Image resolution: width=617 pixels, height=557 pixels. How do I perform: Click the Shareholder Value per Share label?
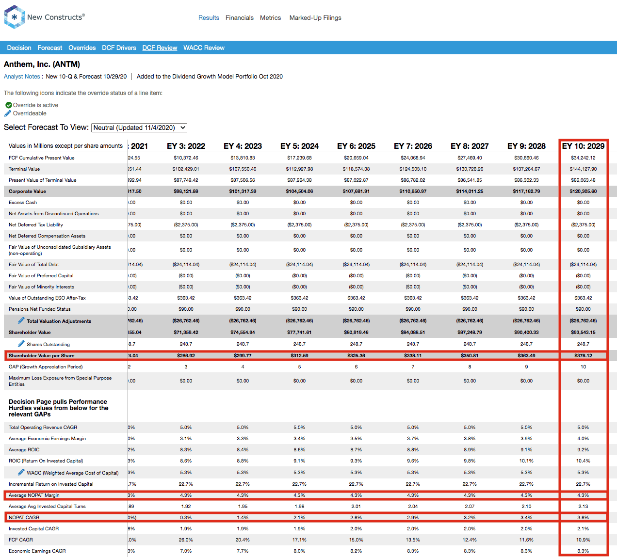42,356
